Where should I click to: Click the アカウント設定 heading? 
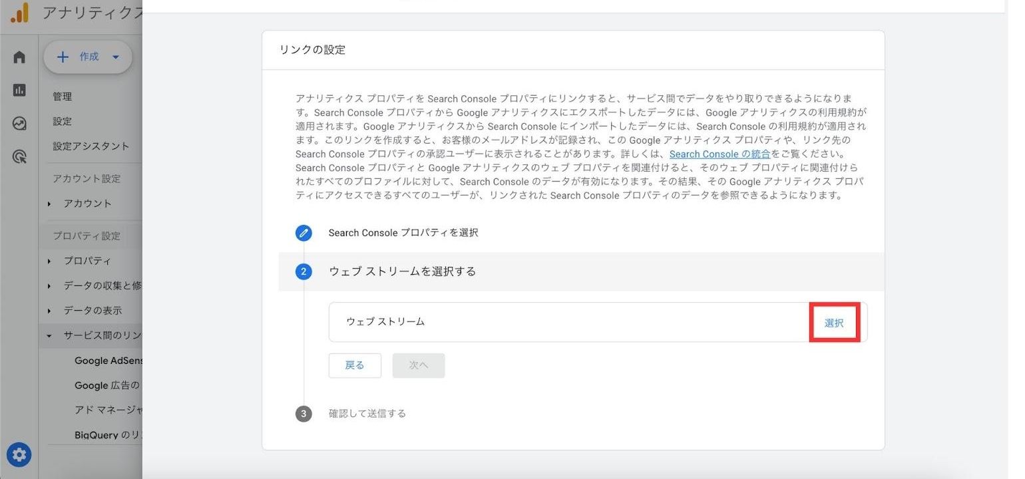tap(87, 178)
